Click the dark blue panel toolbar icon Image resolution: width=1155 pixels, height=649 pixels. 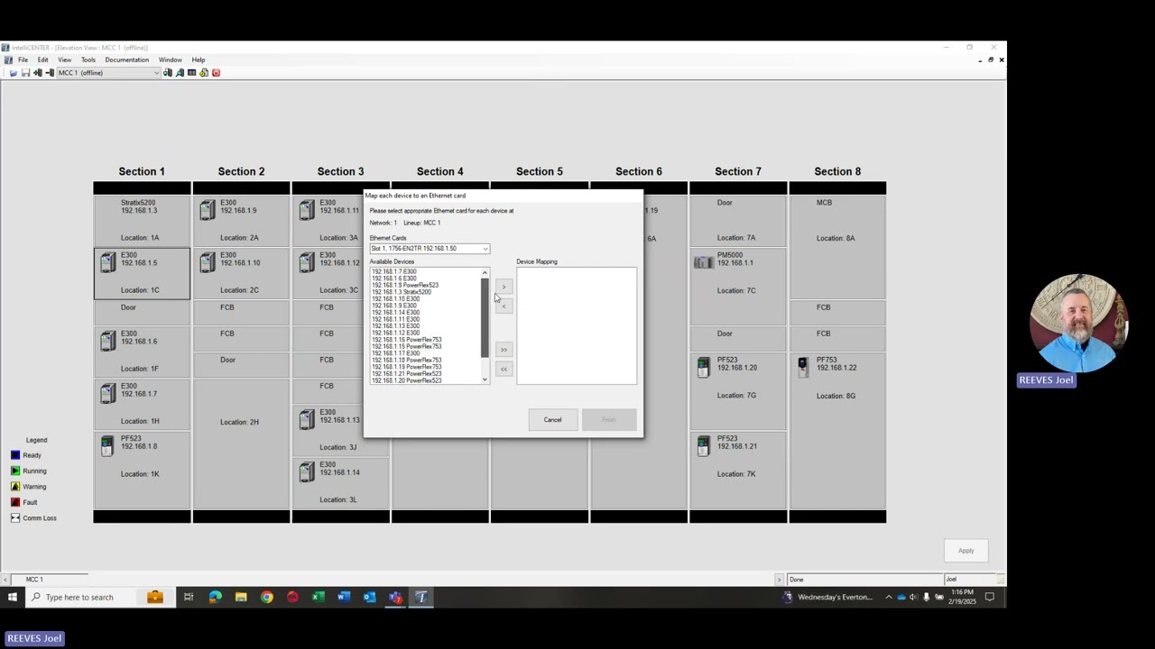pyautogui.click(x=191, y=73)
